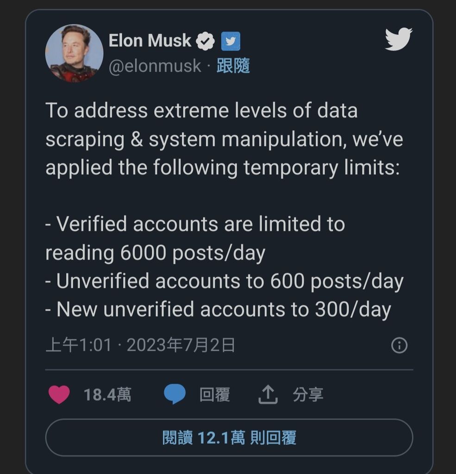Follow the account via 跟隨
Viewport: 456px width, 474px height.
pos(233,66)
